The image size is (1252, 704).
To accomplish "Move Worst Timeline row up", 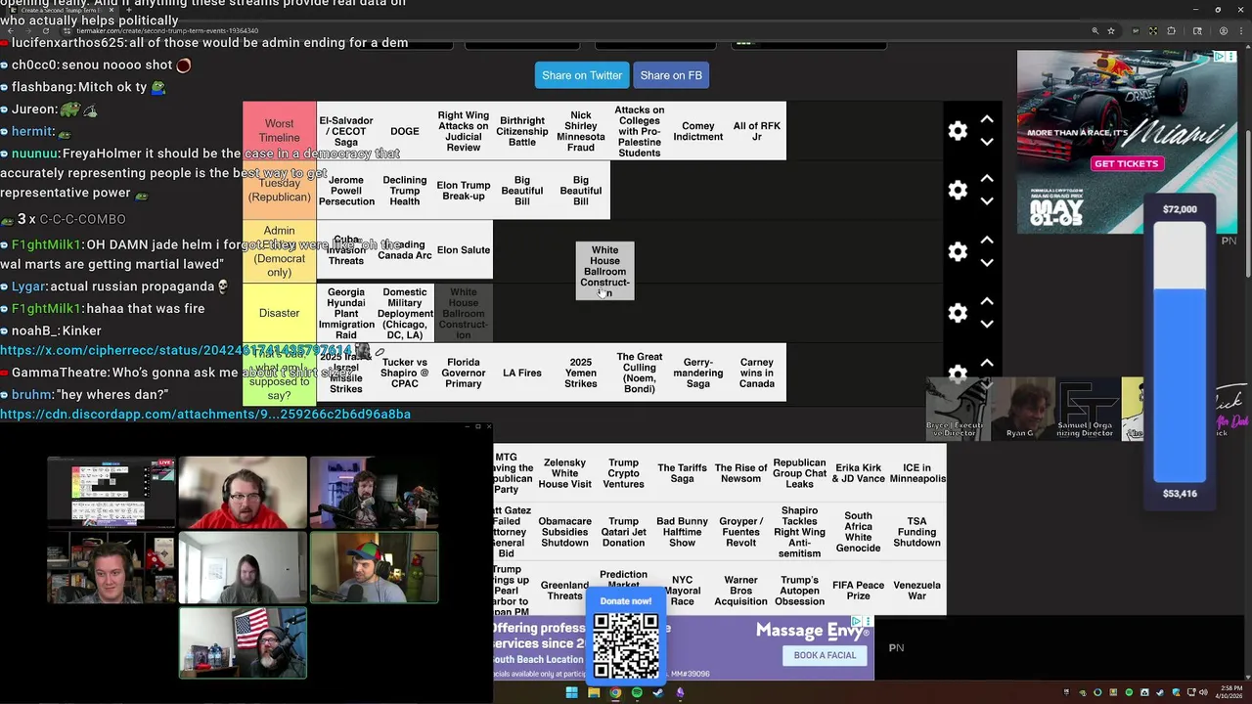I will tap(987, 119).
